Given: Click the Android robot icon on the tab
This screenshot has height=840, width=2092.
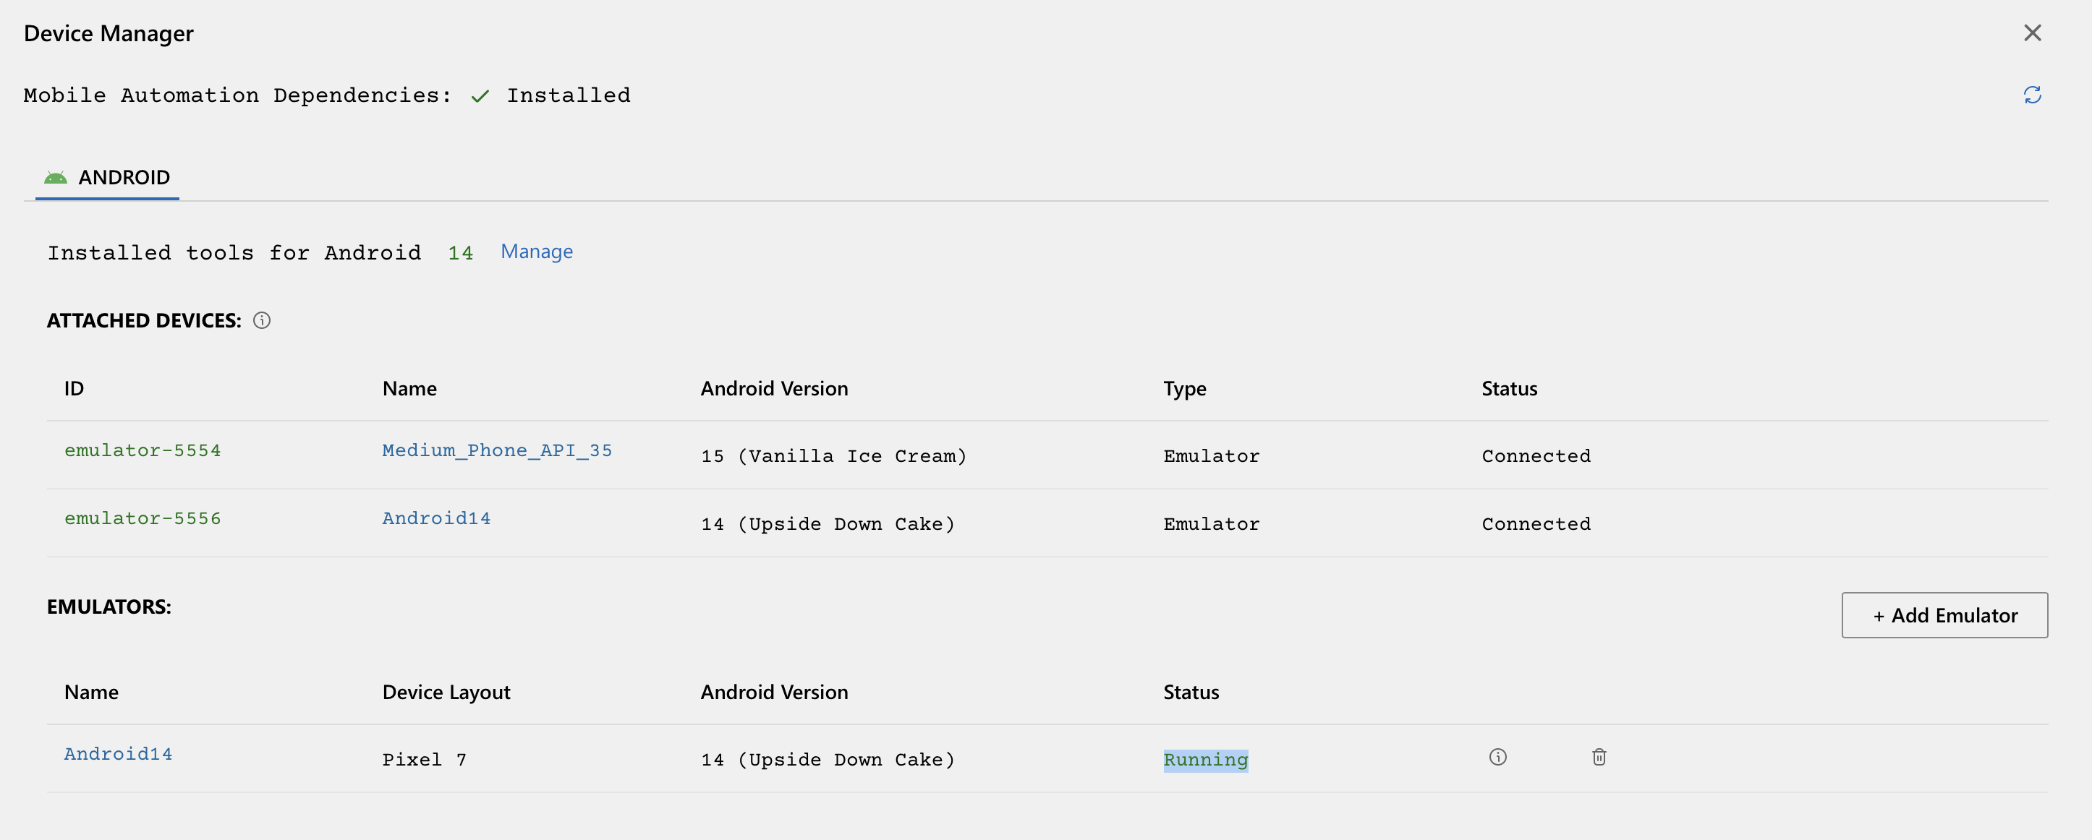Looking at the screenshot, I should tap(54, 177).
